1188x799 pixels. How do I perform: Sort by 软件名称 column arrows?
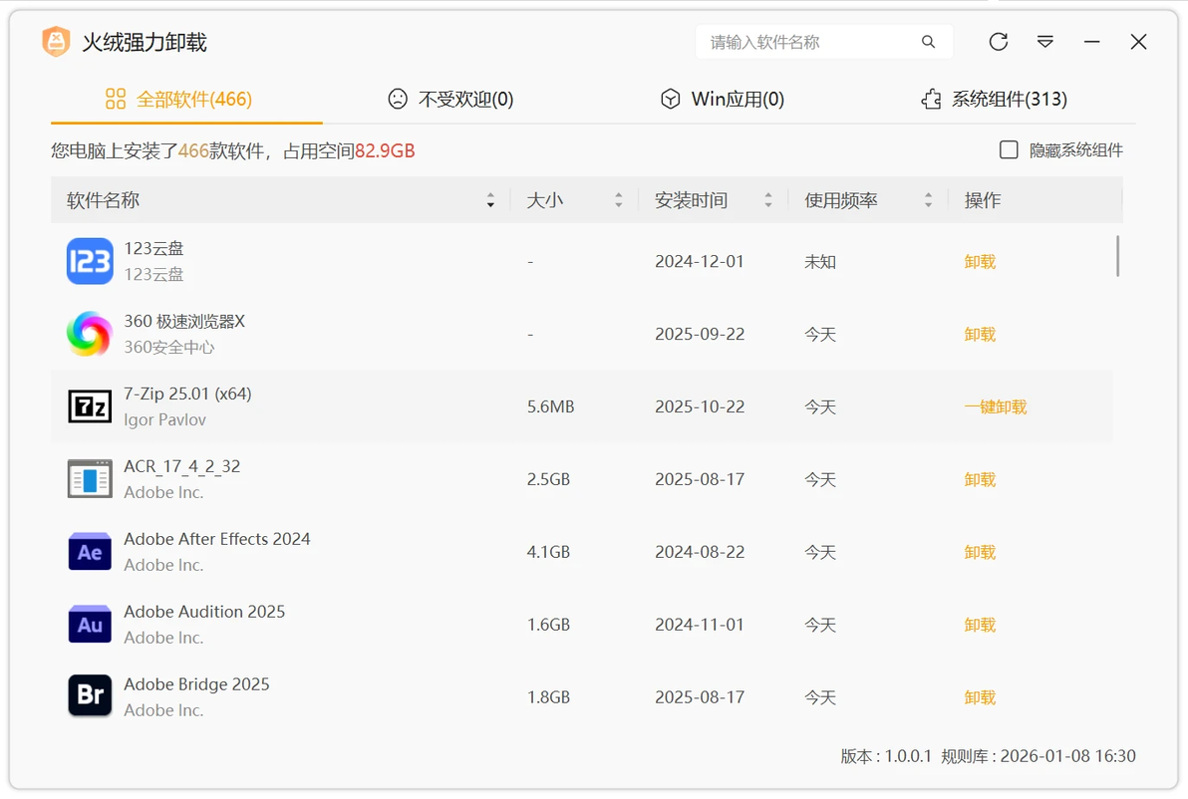click(x=490, y=200)
